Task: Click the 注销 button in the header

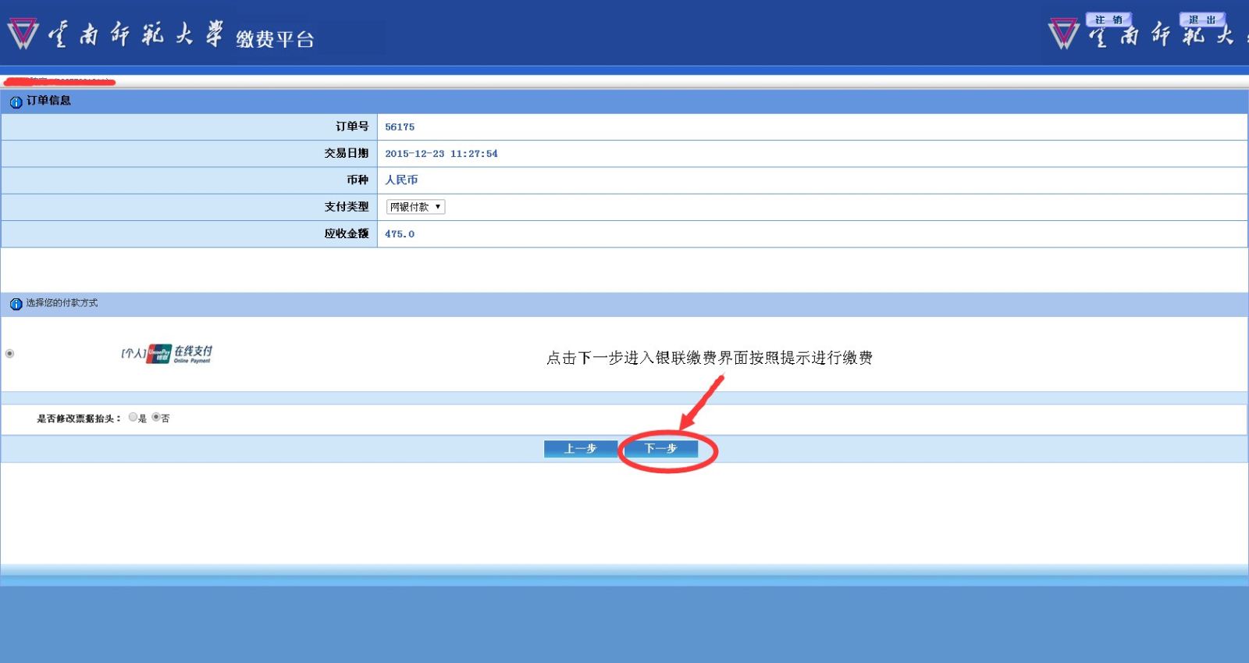Action: 1108,20
